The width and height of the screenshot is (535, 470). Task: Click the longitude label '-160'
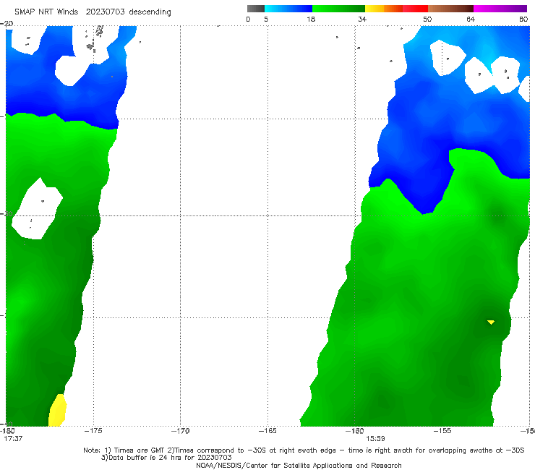tap(355, 431)
